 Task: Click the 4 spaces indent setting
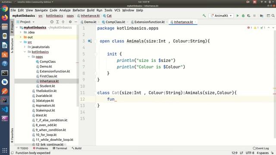(263, 153)
